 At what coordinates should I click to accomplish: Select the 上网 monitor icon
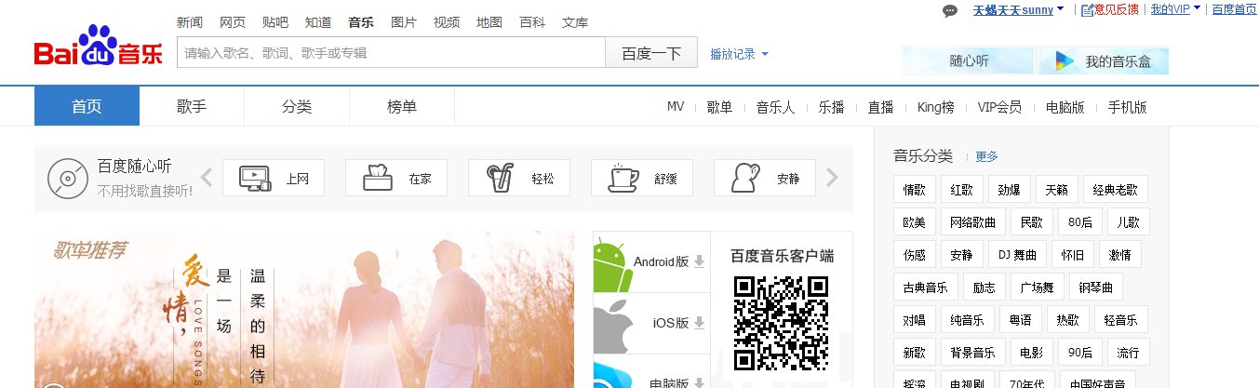(x=255, y=178)
